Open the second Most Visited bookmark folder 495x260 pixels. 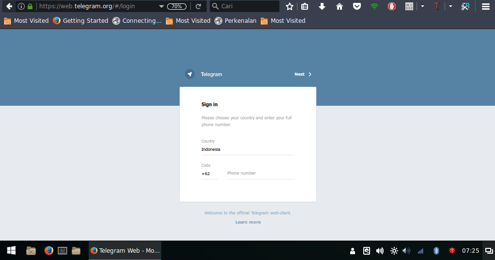tap(188, 21)
